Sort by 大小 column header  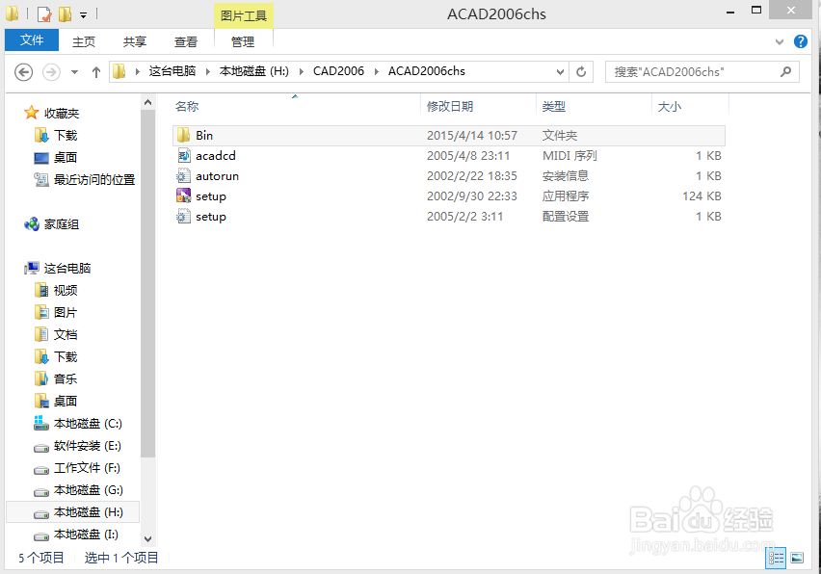click(x=669, y=106)
